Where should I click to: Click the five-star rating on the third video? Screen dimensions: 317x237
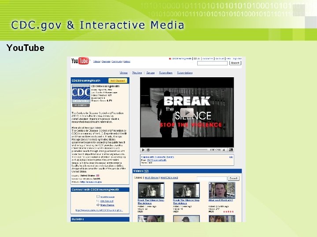click(x=228, y=212)
